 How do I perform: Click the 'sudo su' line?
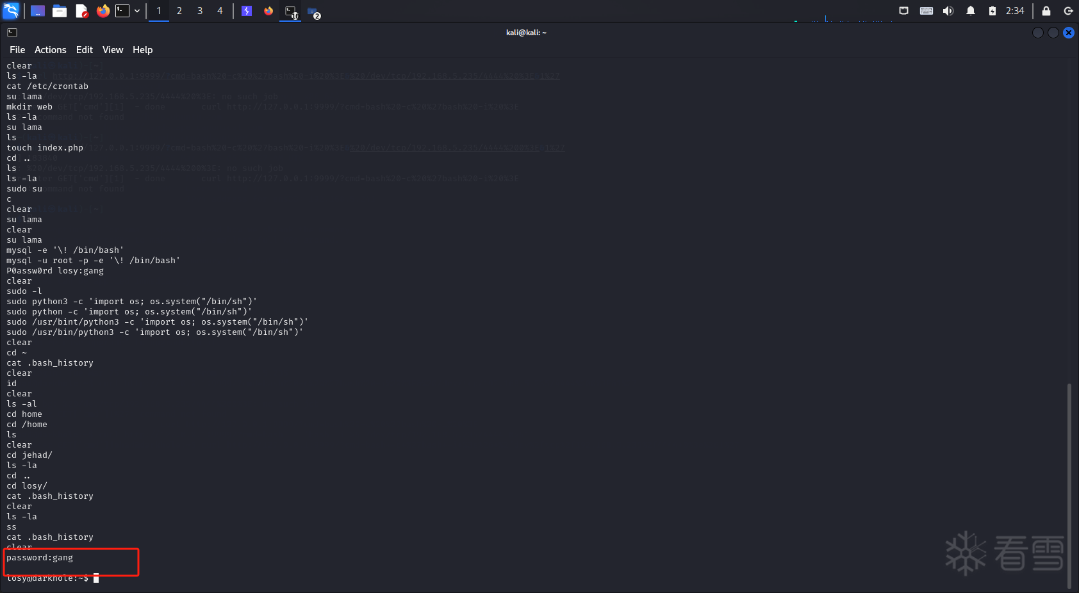24,189
